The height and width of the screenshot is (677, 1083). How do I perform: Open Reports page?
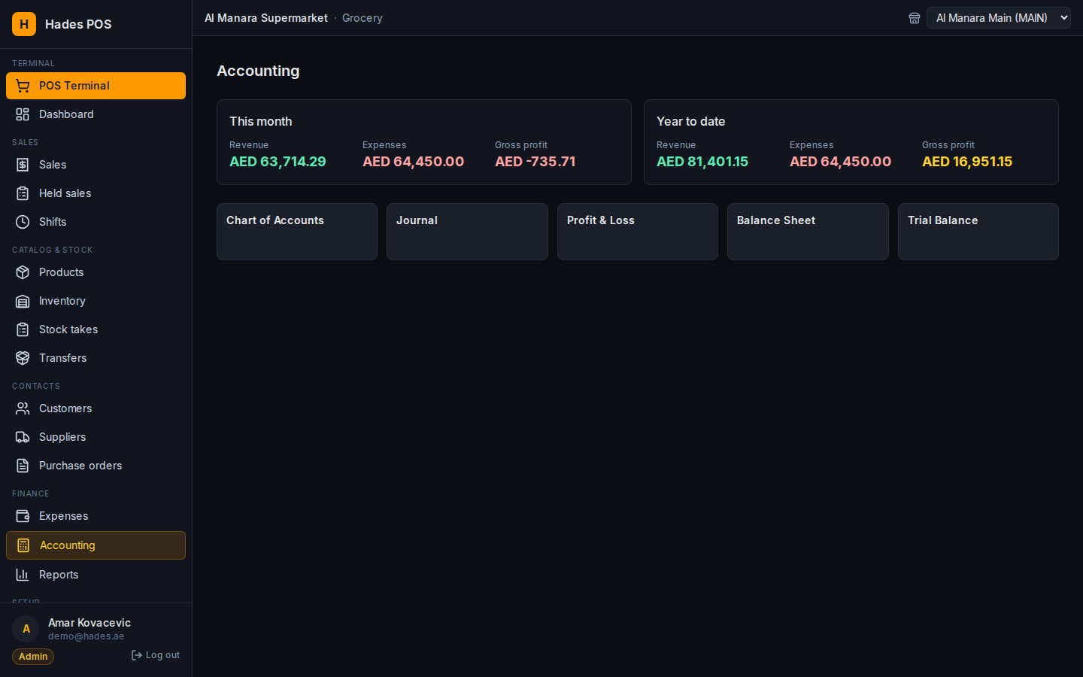pos(96,575)
